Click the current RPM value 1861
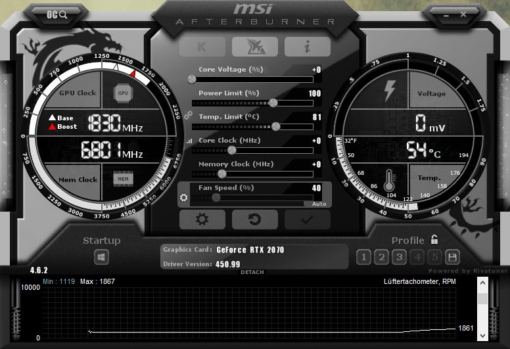This screenshot has height=349, width=510. coord(465,328)
